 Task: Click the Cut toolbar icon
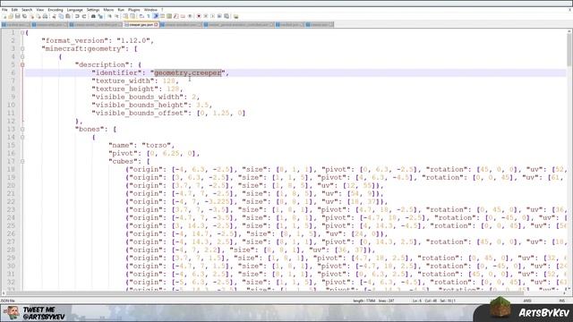[54, 16]
